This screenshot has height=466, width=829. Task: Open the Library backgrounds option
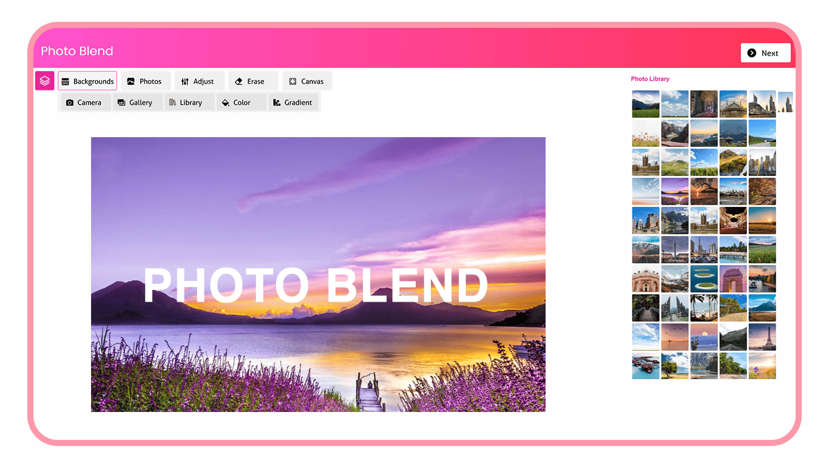click(x=186, y=103)
